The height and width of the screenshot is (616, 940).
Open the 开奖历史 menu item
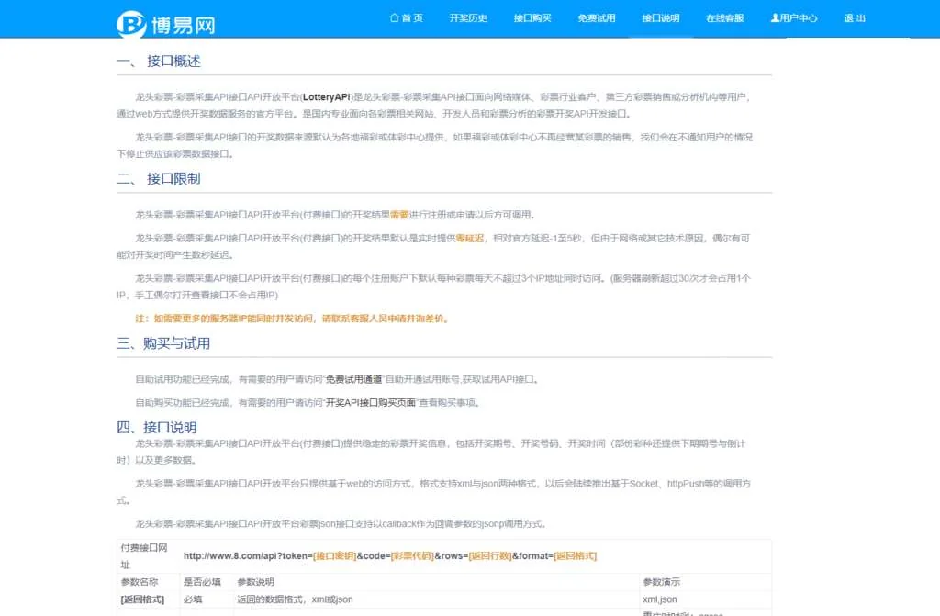point(468,18)
